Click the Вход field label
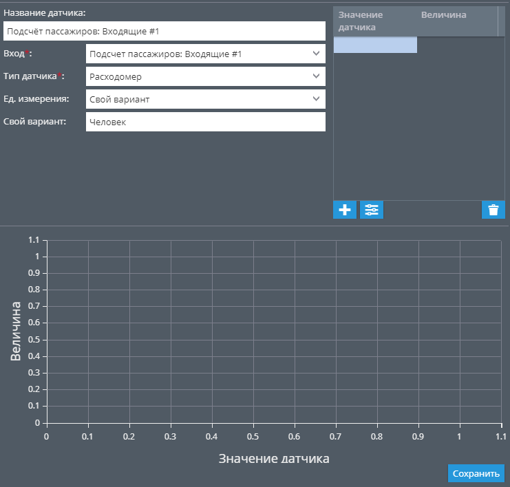510x487 pixels. [14, 54]
